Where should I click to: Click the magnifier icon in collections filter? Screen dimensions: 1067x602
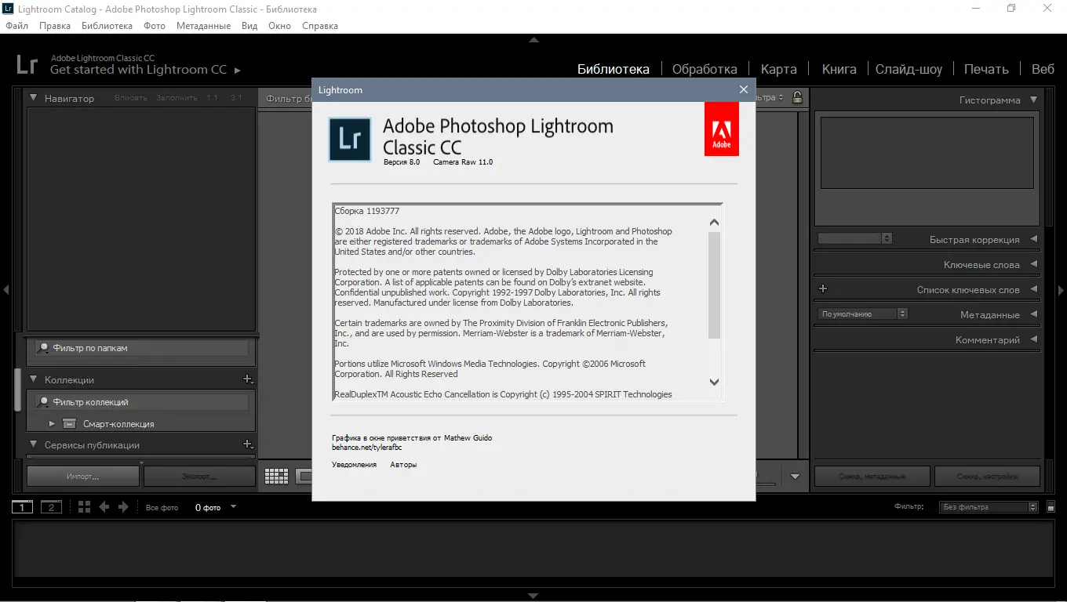click(x=44, y=402)
